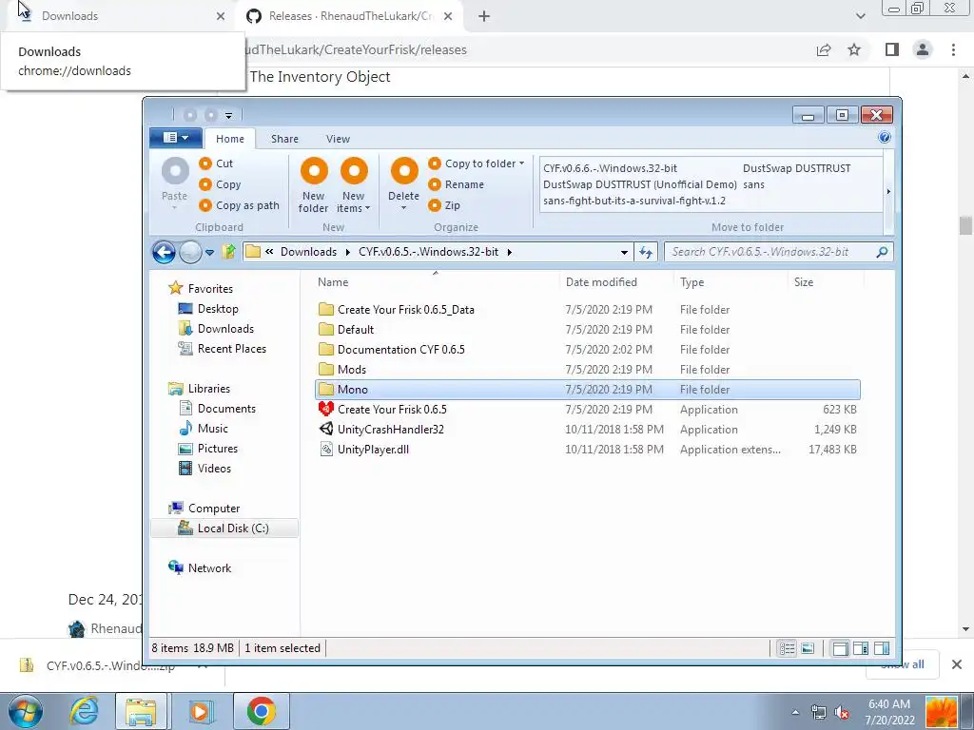Open CYF.v0.6.5 zip download item
The width and height of the screenshot is (974, 730).
[110, 666]
